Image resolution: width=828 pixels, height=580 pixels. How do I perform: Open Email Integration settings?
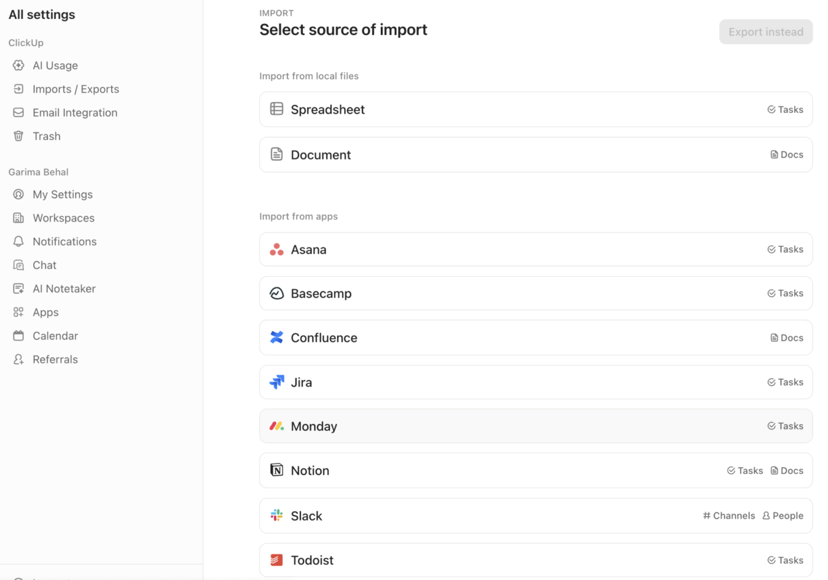pyautogui.click(x=75, y=113)
